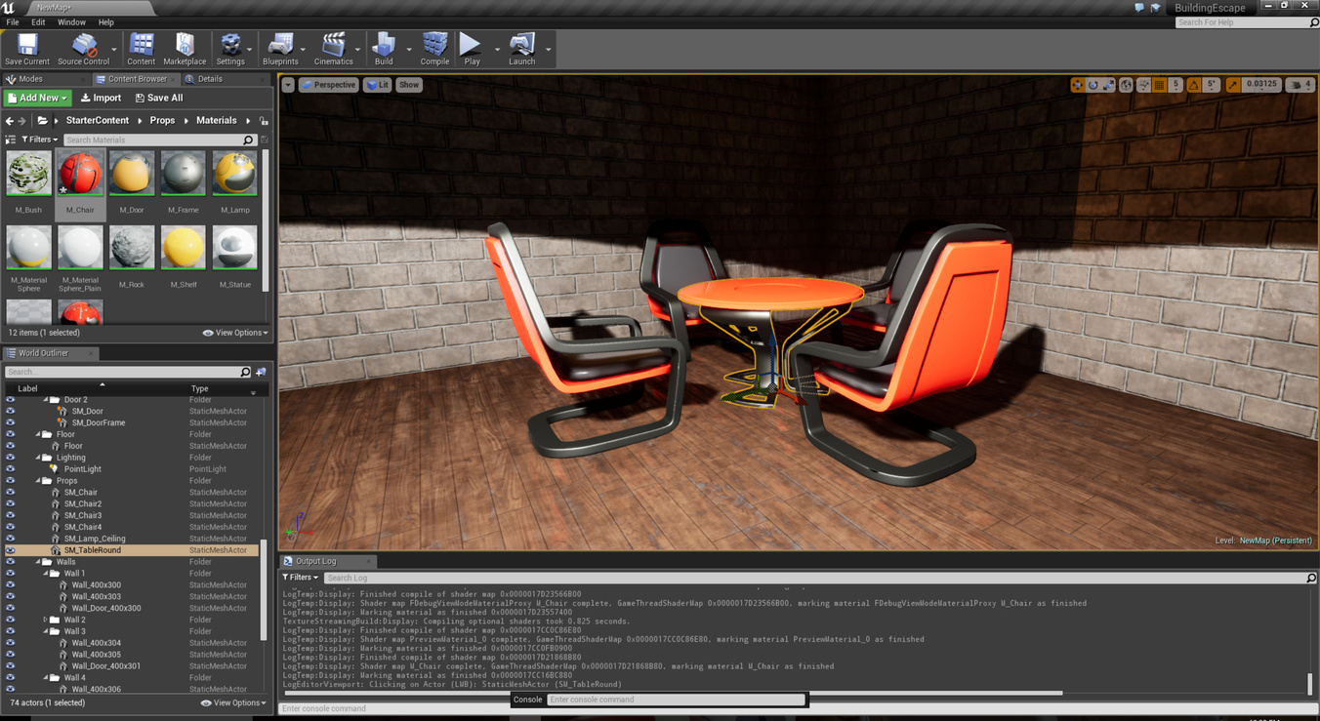Collapse the Props folder in World Outliner
Image resolution: width=1320 pixels, height=721 pixels.
coord(38,481)
